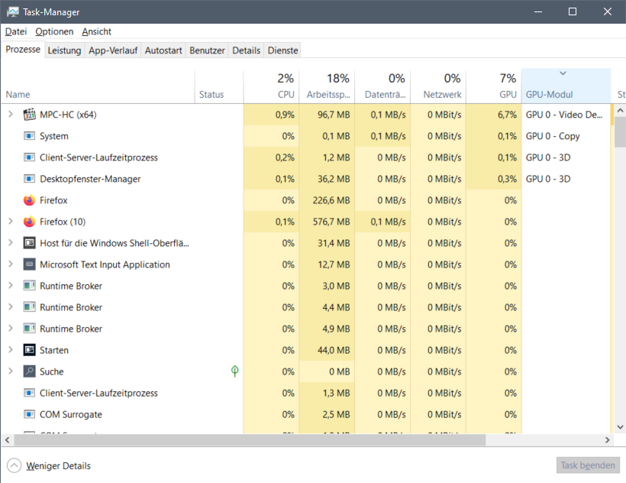Expand the Runtime Broker with 4,9 MB
Screen dimensions: 626x483
pos(11,329)
